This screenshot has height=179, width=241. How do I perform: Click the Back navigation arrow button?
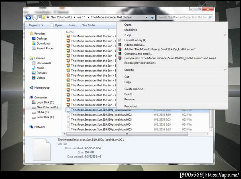coord(28,17)
